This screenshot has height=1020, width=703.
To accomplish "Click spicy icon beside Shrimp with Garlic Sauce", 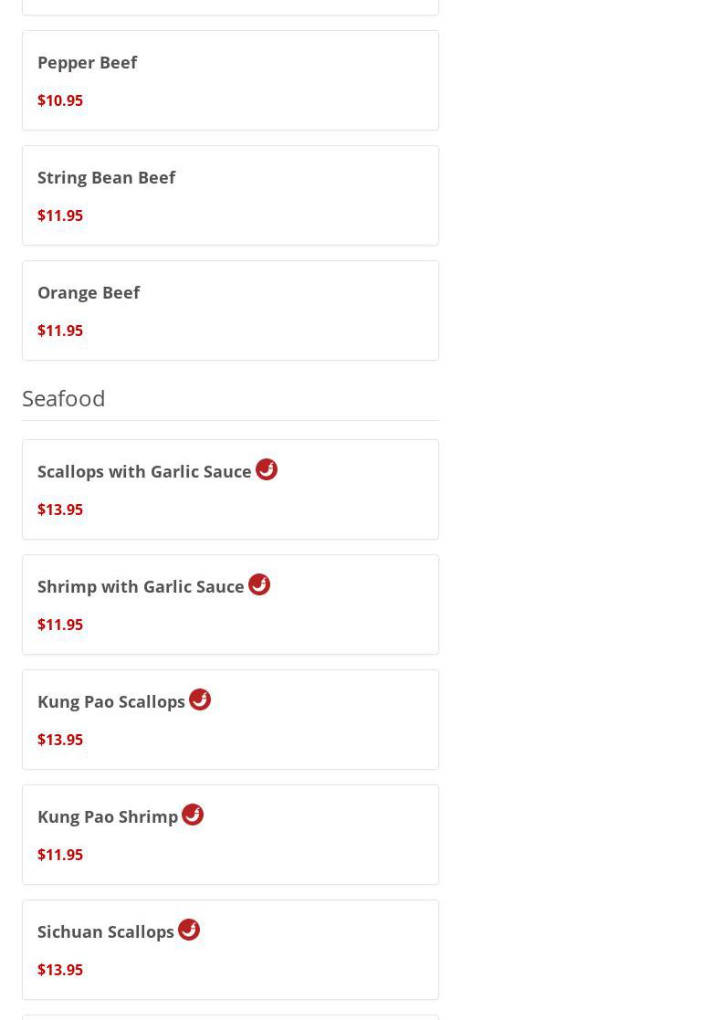I will [259, 584].
